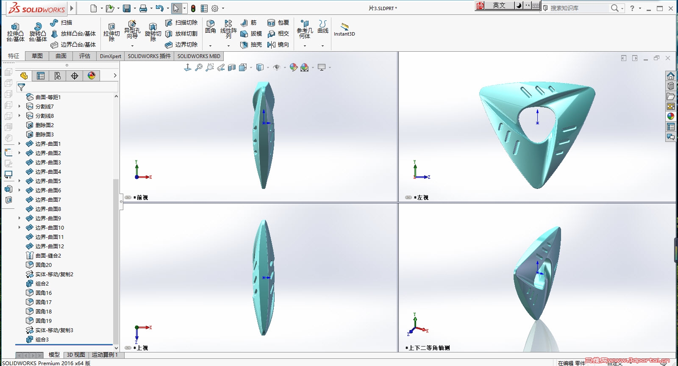Open the 圆角 fillet dropdown arrow

pos(211,46)
